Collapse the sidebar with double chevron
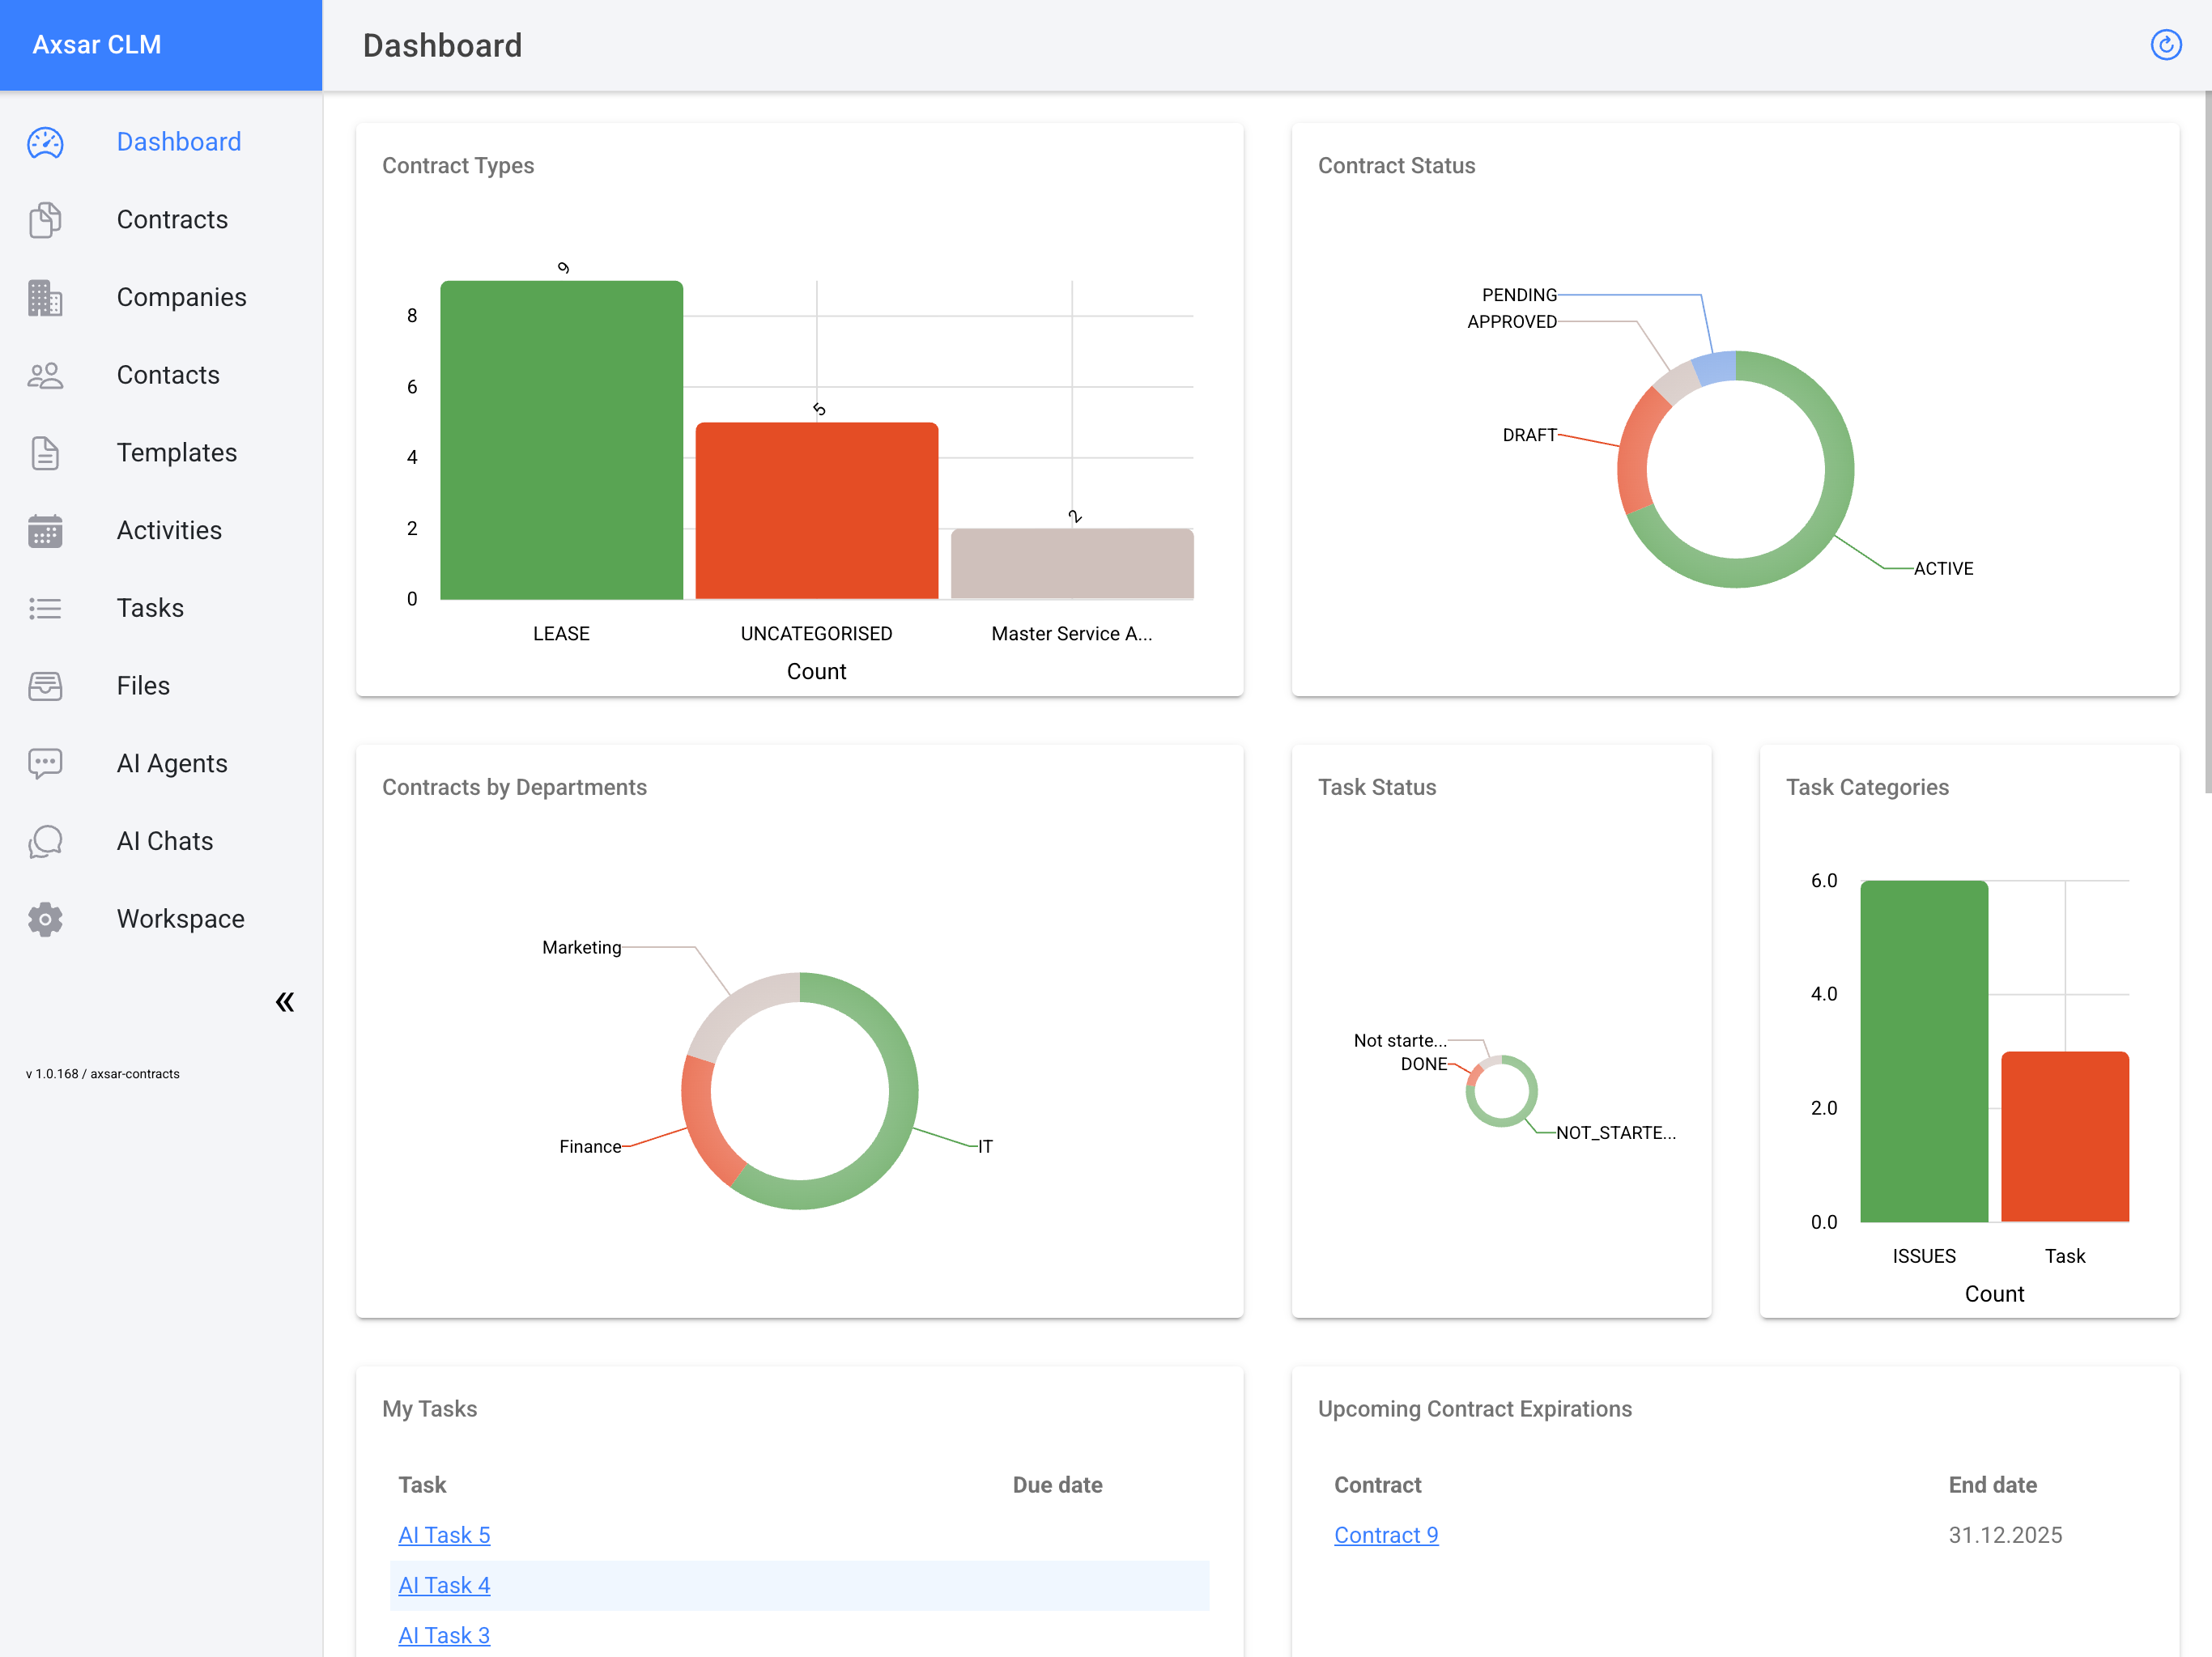Viewport: 2212px width, 1657px height. (285, 1002)
